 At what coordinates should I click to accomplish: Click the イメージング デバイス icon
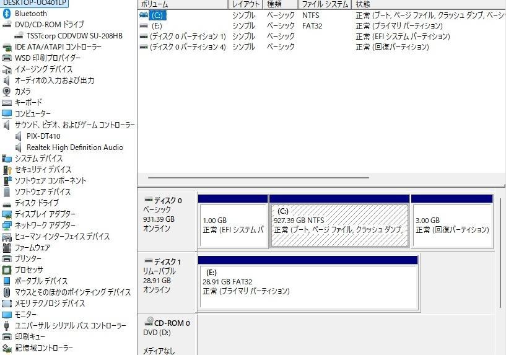click(x=6, y=69)
